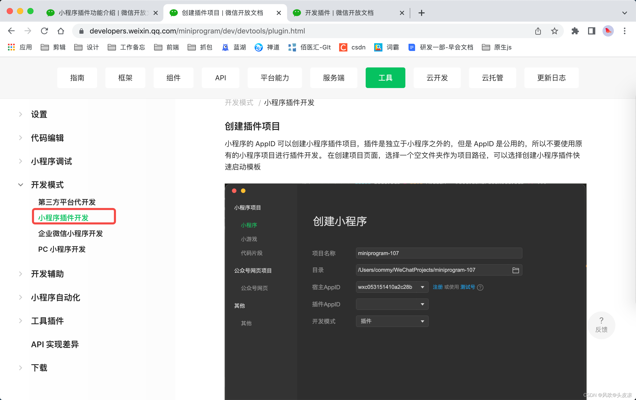Image resolution: width=636 pixels, height=400 pixels.
Task: Click the browser reload icon
Action: point(44,31)
